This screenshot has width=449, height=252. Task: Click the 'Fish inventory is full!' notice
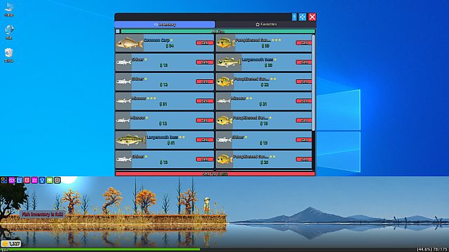(42, 214)
